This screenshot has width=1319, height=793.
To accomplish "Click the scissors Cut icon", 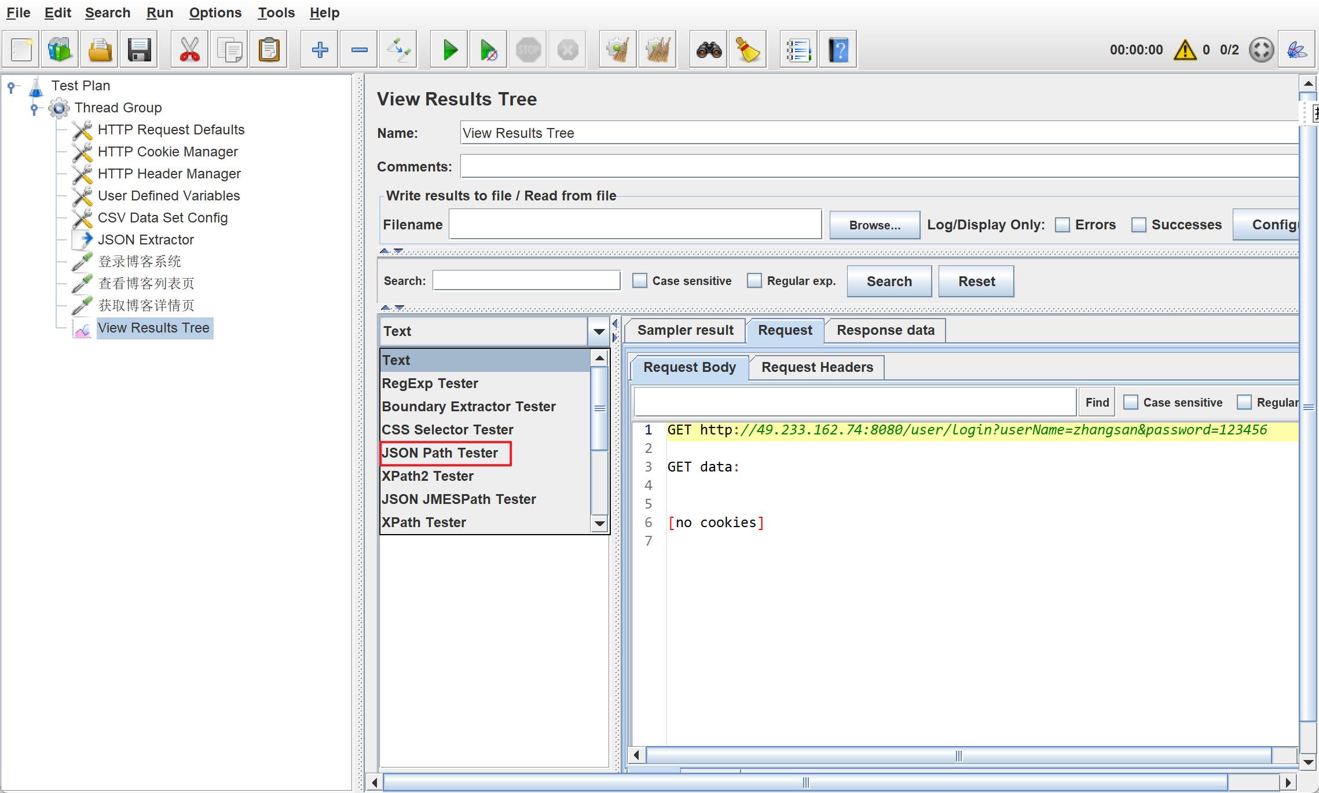I will (x=189, y=50).
